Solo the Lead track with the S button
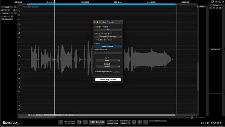 9,10
